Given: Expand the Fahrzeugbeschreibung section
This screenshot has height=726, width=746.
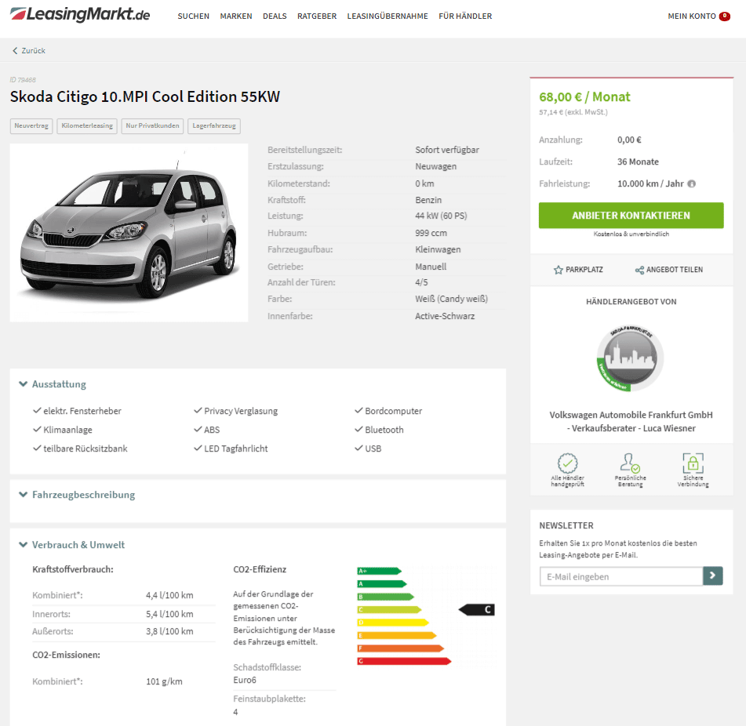Looking at the screenshot, I should 77,495.
